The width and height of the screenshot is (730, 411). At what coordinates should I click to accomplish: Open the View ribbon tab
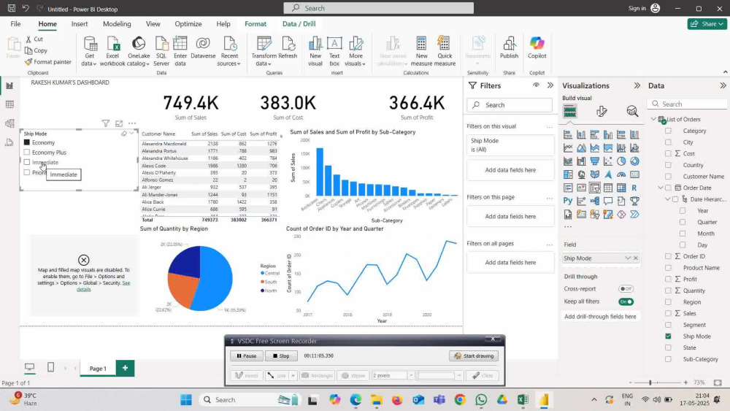click(153, 24)
